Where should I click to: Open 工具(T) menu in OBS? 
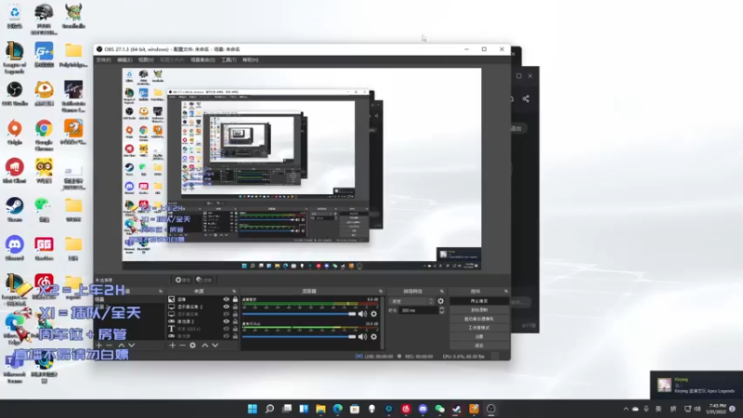[228, 60]
